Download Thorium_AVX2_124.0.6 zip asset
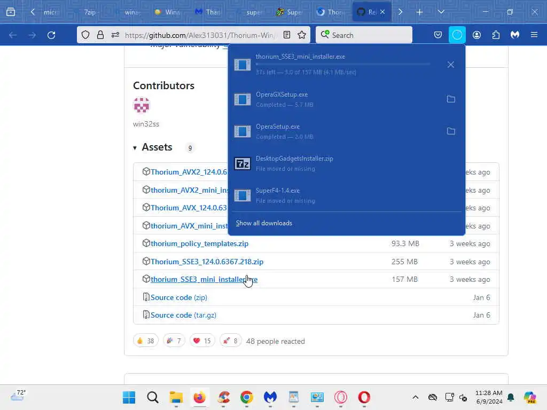Viewport: 547px width, 410px height. tap(189, 172)
